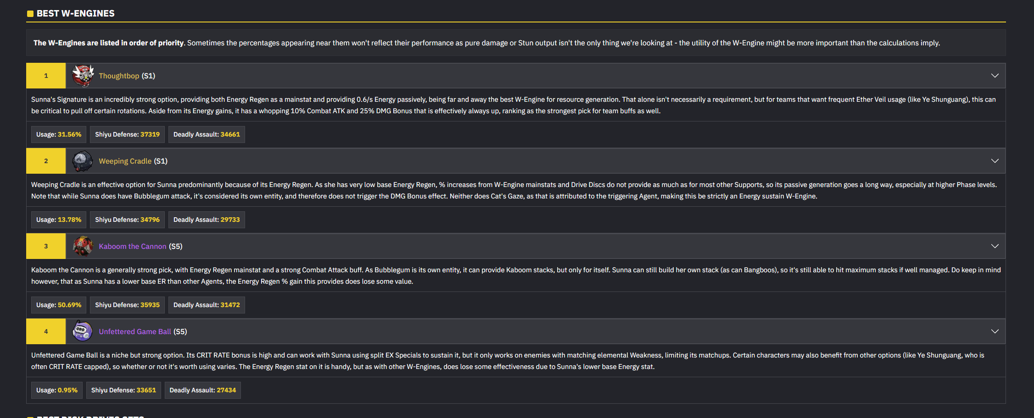Click Weeping Cradle's Shiyu Defense 34796 box
This screenshot has height=418, width=1034.
click(x=127, y=220)
